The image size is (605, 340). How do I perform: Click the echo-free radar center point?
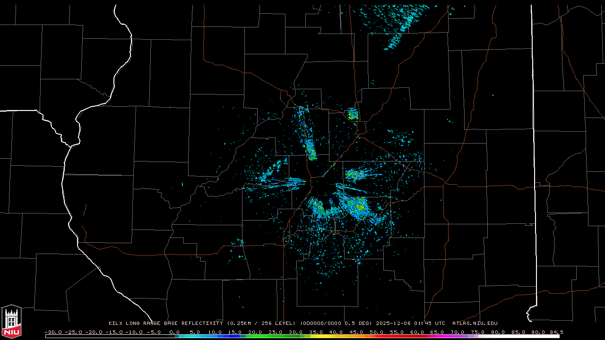(323, 187)
